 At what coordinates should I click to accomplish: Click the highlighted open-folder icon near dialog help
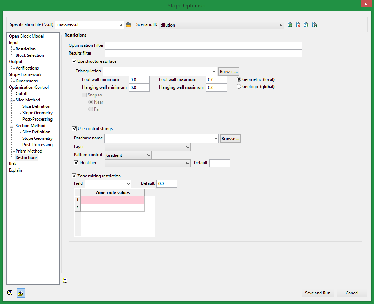tap(21, 293)
